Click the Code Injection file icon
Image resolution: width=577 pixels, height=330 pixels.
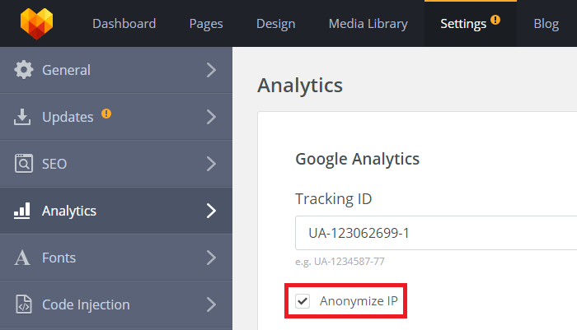coord(24,304)
